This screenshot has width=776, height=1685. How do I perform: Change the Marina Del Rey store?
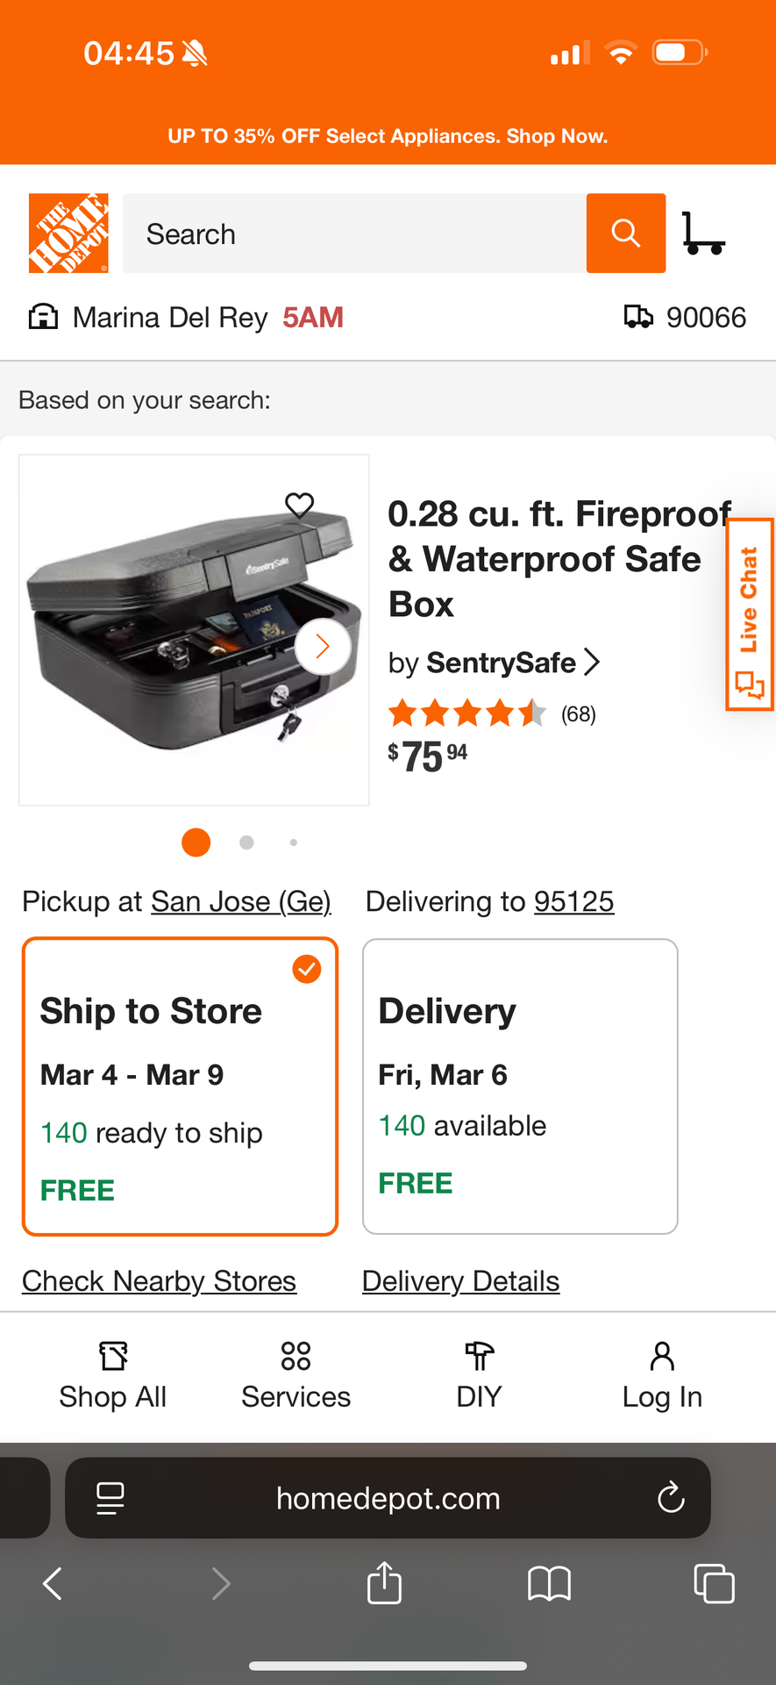click(169, 318)
